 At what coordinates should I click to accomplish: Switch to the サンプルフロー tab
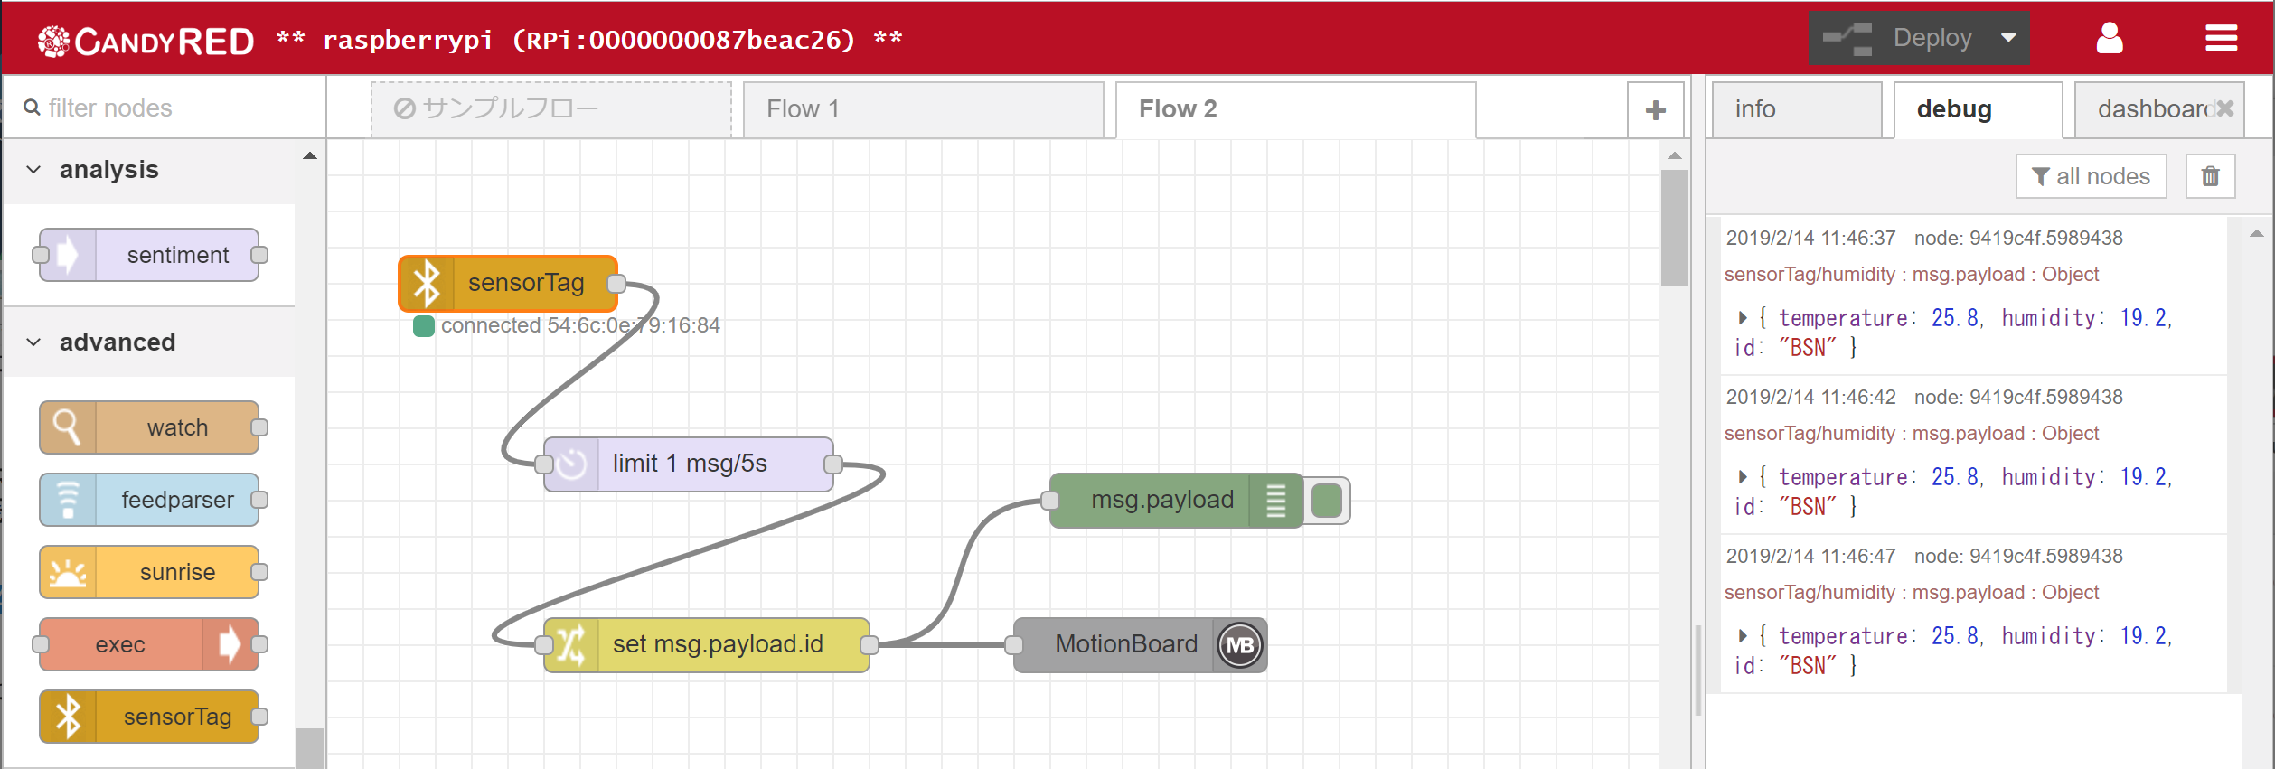551,109
